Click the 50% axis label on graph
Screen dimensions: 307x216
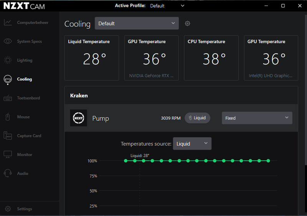(93, 191)
